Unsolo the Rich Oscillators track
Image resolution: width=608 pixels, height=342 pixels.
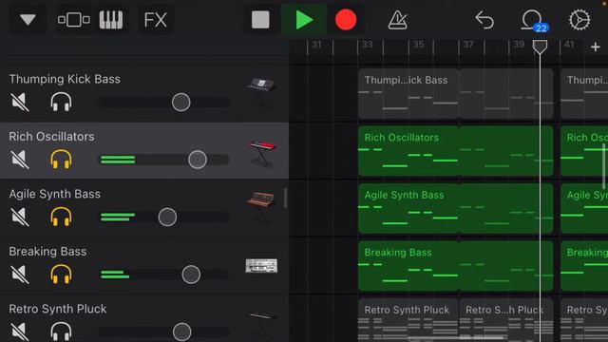coord(61,160)
